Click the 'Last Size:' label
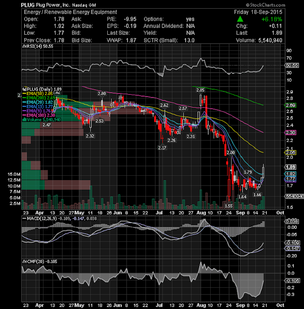Viewport: 304px width, 309px height. pos(118,33)
